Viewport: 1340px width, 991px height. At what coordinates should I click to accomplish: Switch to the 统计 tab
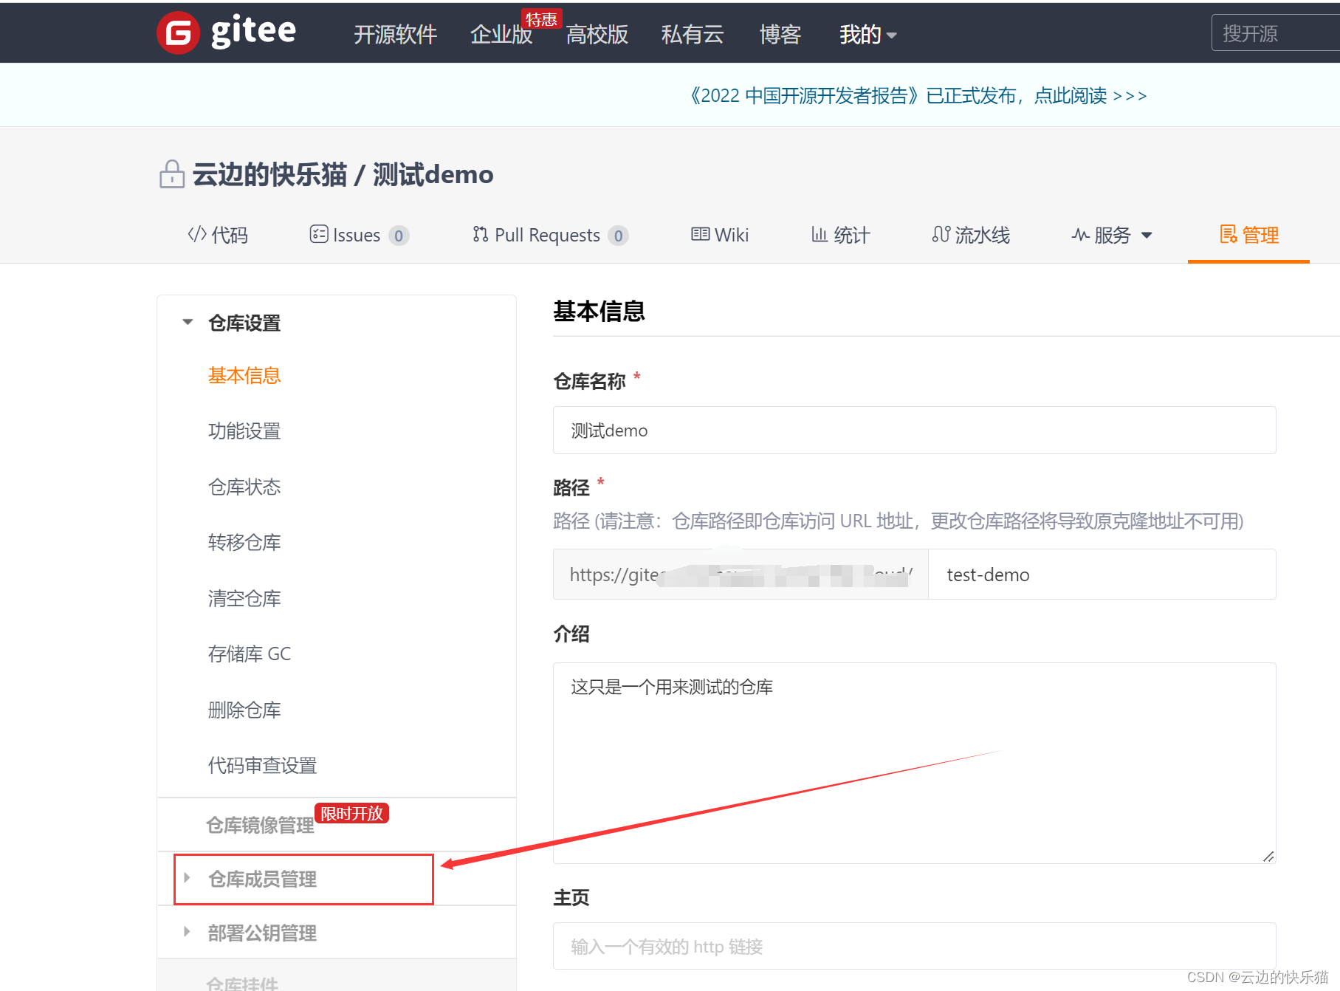point(841,235)
